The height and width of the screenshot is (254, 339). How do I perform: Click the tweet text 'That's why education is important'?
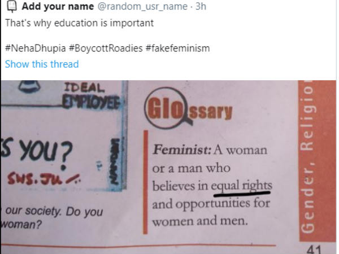(79, 23)
